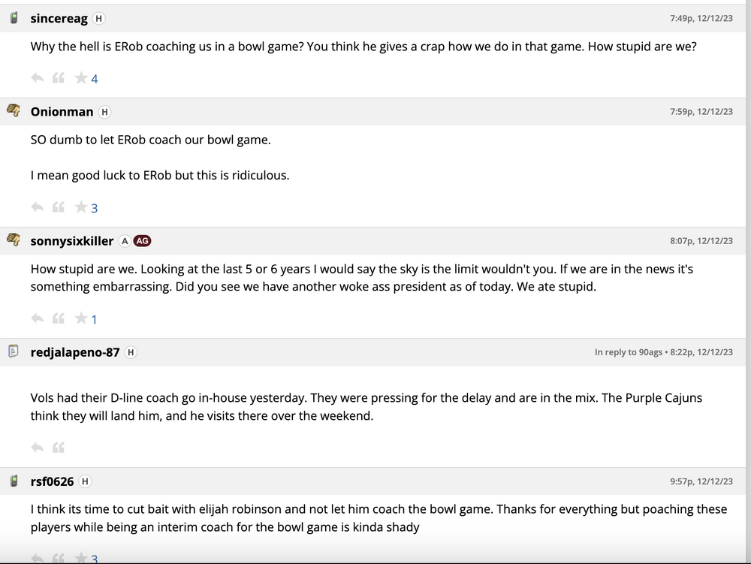Reply to sincereag's bowl game post
The width and height of the screenshot is (751, 564).
click(x=37, y=78)
